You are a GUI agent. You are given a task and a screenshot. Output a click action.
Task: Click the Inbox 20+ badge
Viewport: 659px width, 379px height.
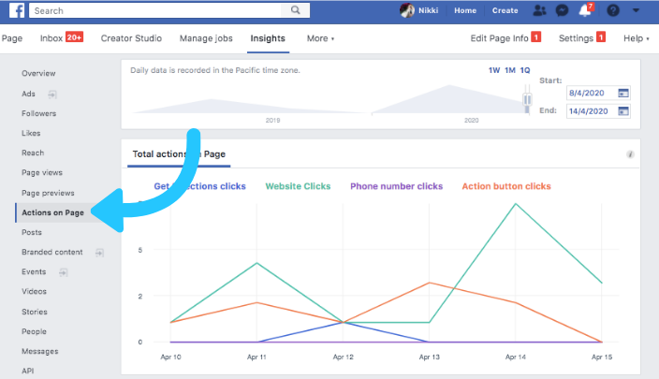[74, 37]
